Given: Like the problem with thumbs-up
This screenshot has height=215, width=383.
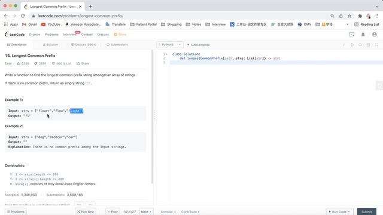Looking at the screenshot, I should [23, 63].
